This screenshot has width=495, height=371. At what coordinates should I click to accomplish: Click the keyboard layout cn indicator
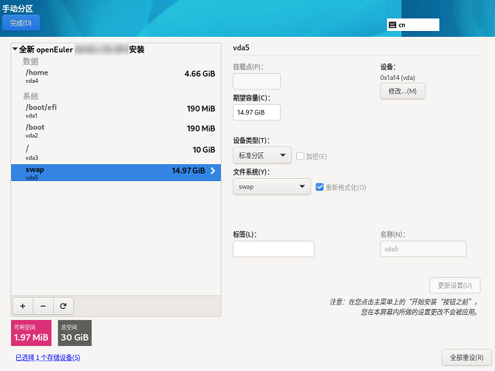tap(412, 24)
